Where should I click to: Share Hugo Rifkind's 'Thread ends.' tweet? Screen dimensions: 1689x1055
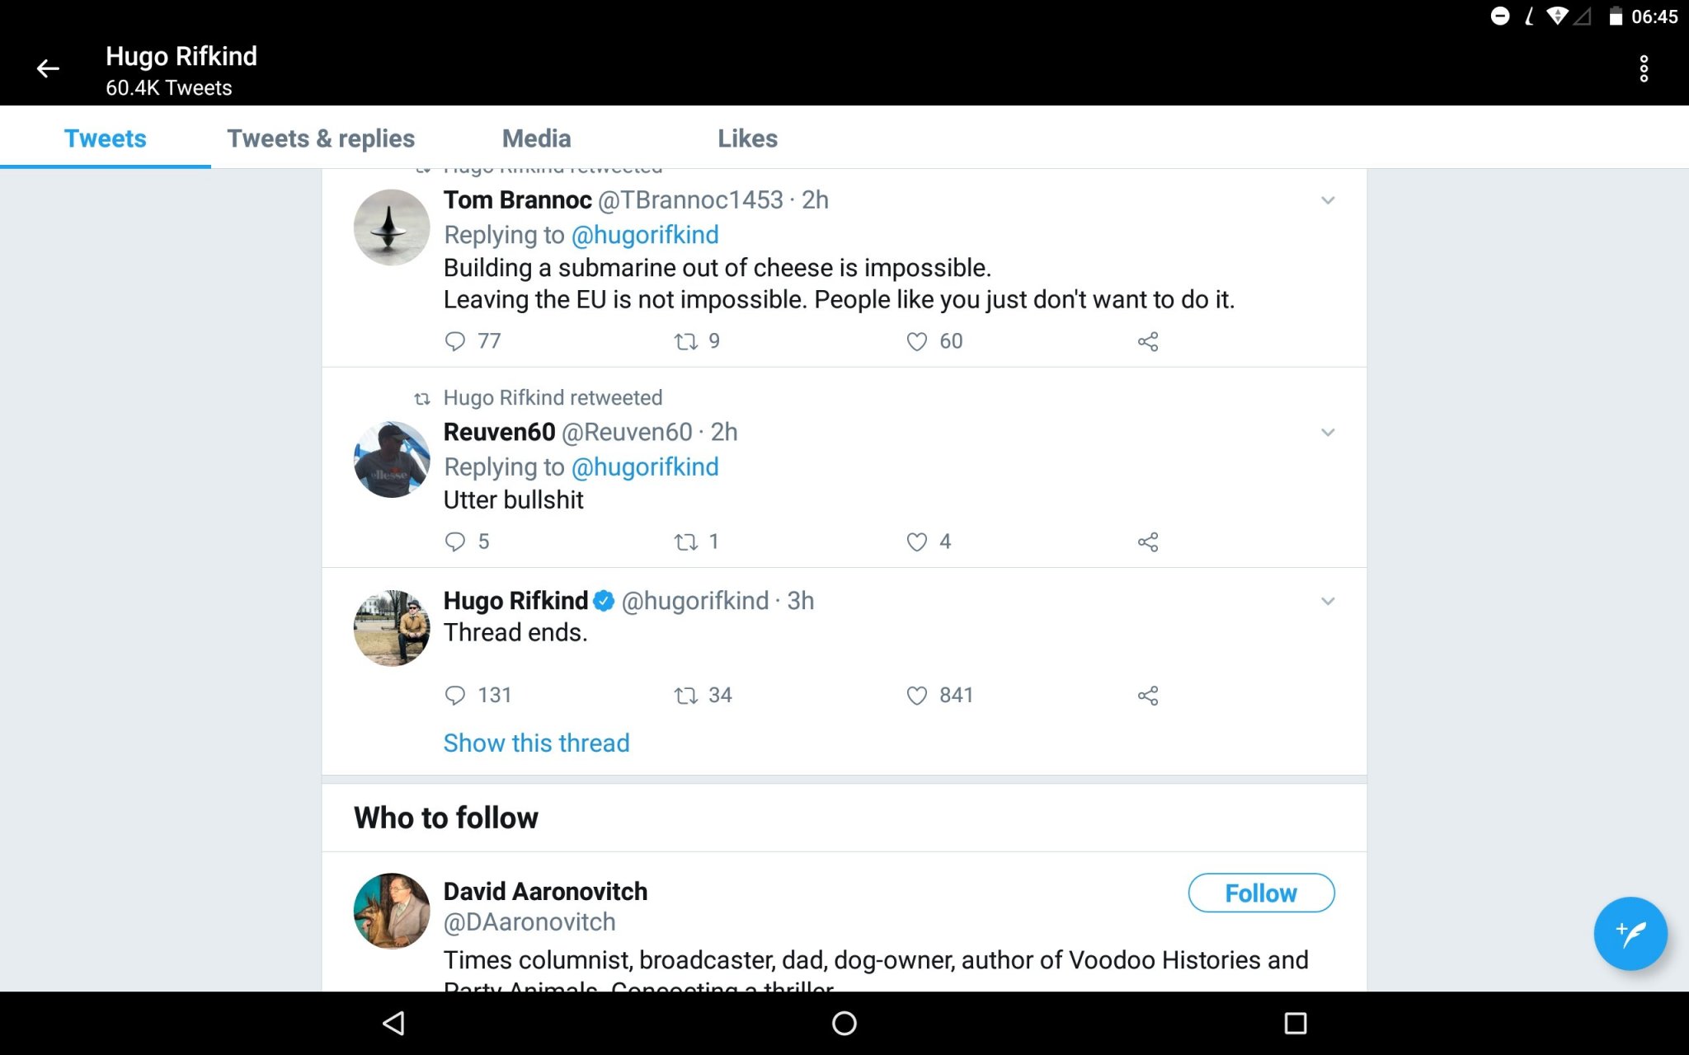tap(1148, 695)
